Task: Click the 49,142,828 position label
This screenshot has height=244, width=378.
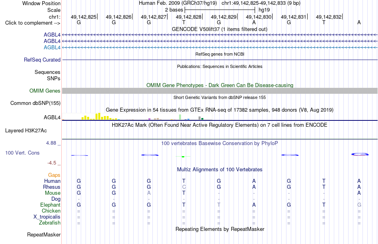Action: (x=189, y=17)
